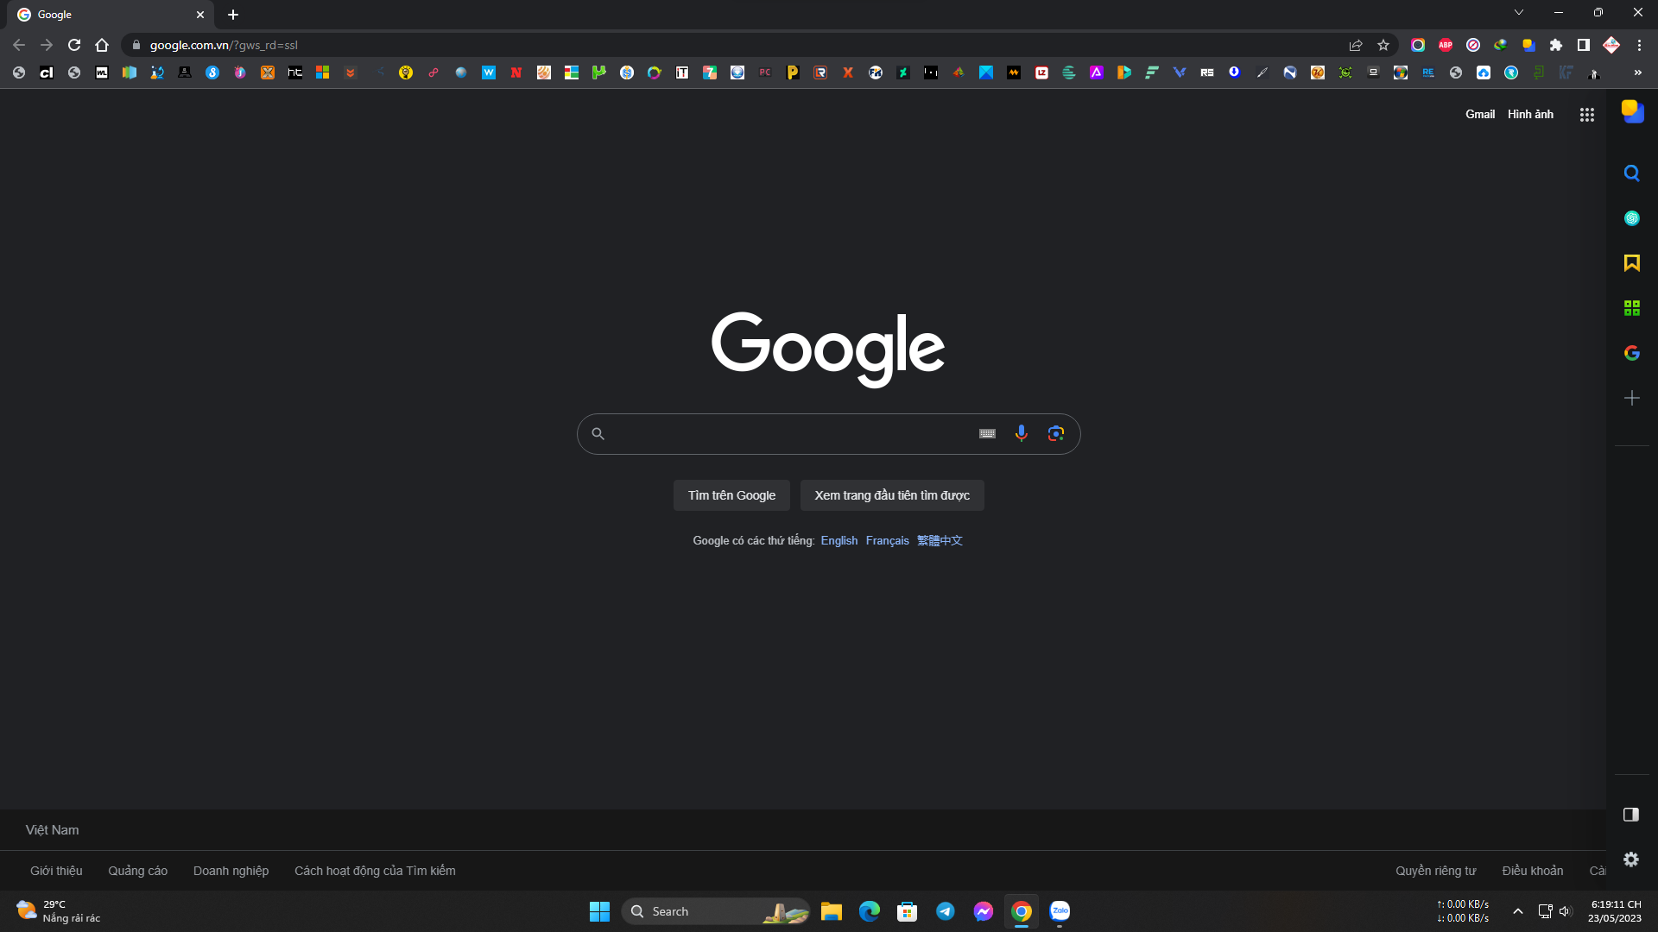The height and width of the screenshot is (932, 1658).
Task: Expand the tab search dropdown arrow
Action: (x=1519, y=13)
